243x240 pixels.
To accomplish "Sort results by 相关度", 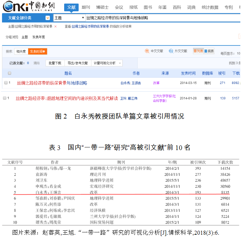I will point(21,51).
